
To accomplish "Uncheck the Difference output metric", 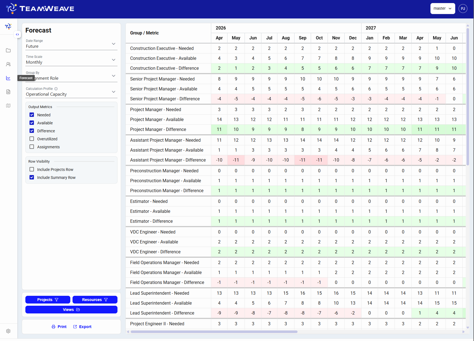I will [x=32, y=131].
